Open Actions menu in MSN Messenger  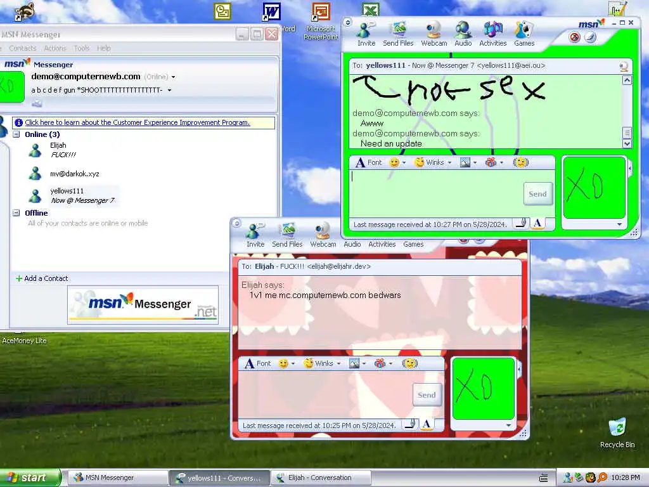(x=55, y=48)
